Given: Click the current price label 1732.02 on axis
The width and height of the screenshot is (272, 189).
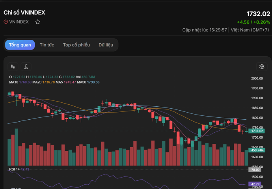Looking at the screenshot, I should pos(256,131).
